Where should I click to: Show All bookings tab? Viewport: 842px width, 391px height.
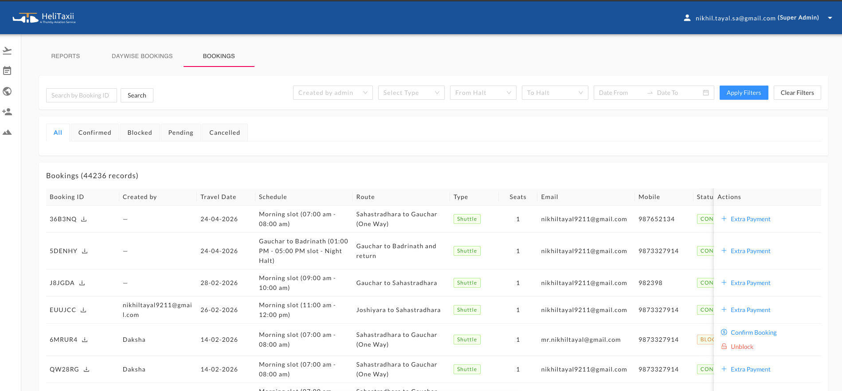tap(58, 133)
